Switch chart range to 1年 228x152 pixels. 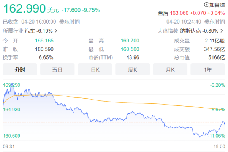(208, 70)
